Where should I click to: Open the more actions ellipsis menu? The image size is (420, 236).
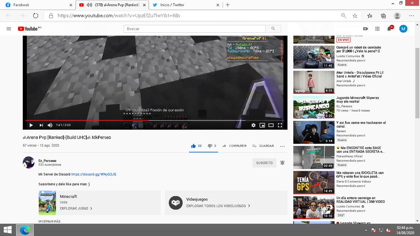pyautogui.click(x=282, y=146)
